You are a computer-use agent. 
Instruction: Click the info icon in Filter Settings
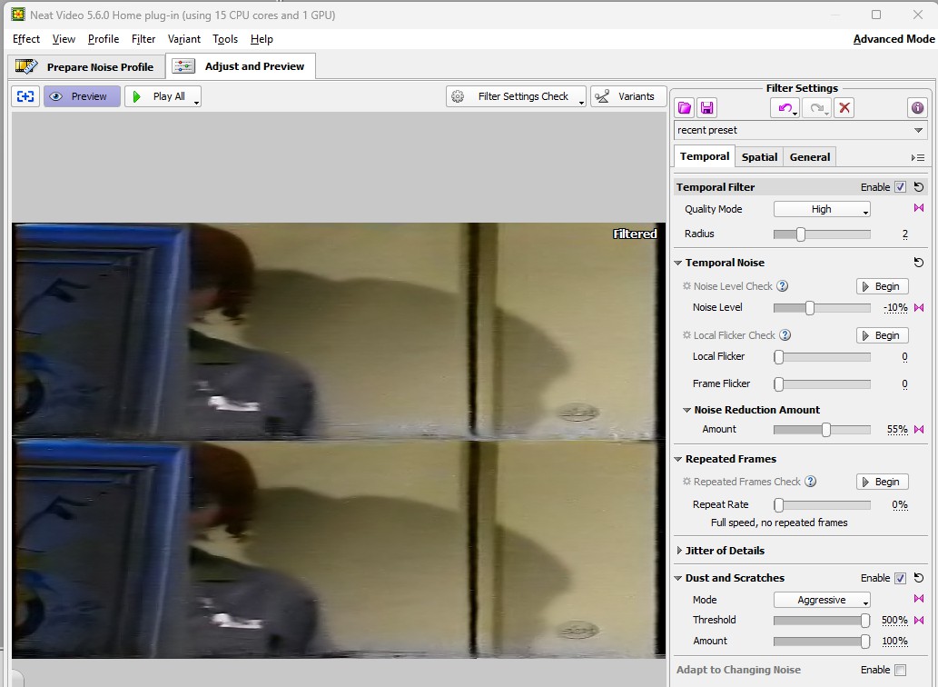tap(917, 107)
